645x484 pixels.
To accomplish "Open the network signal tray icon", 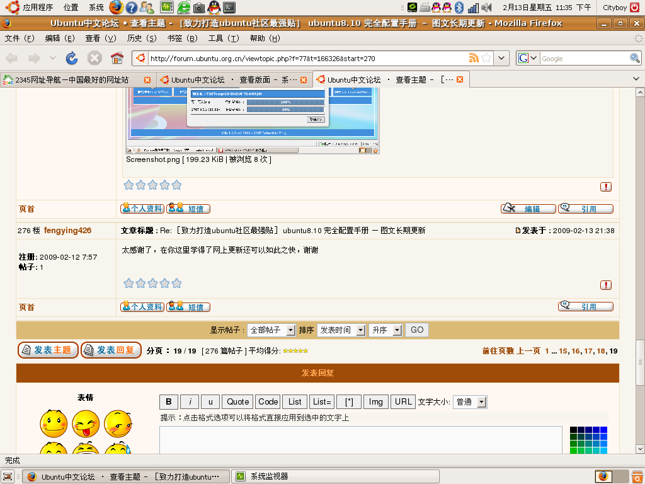I will (474, 8).
